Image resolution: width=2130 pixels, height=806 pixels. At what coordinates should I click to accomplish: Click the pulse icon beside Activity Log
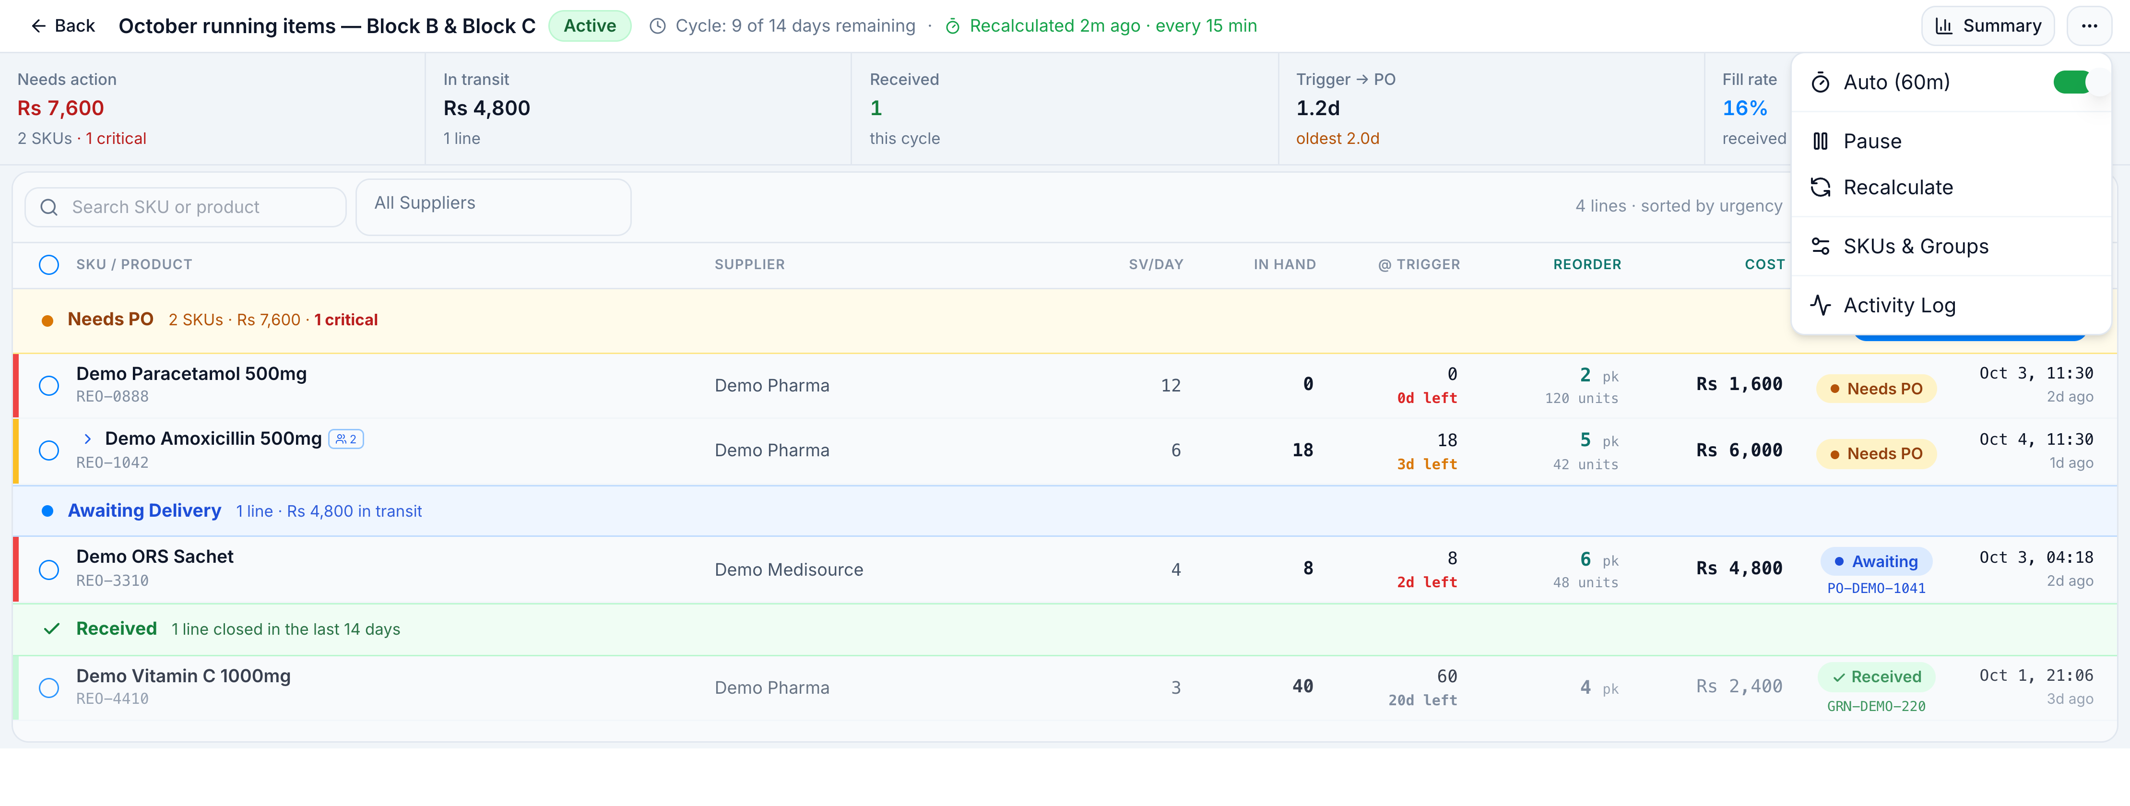tap(1820, 305)
